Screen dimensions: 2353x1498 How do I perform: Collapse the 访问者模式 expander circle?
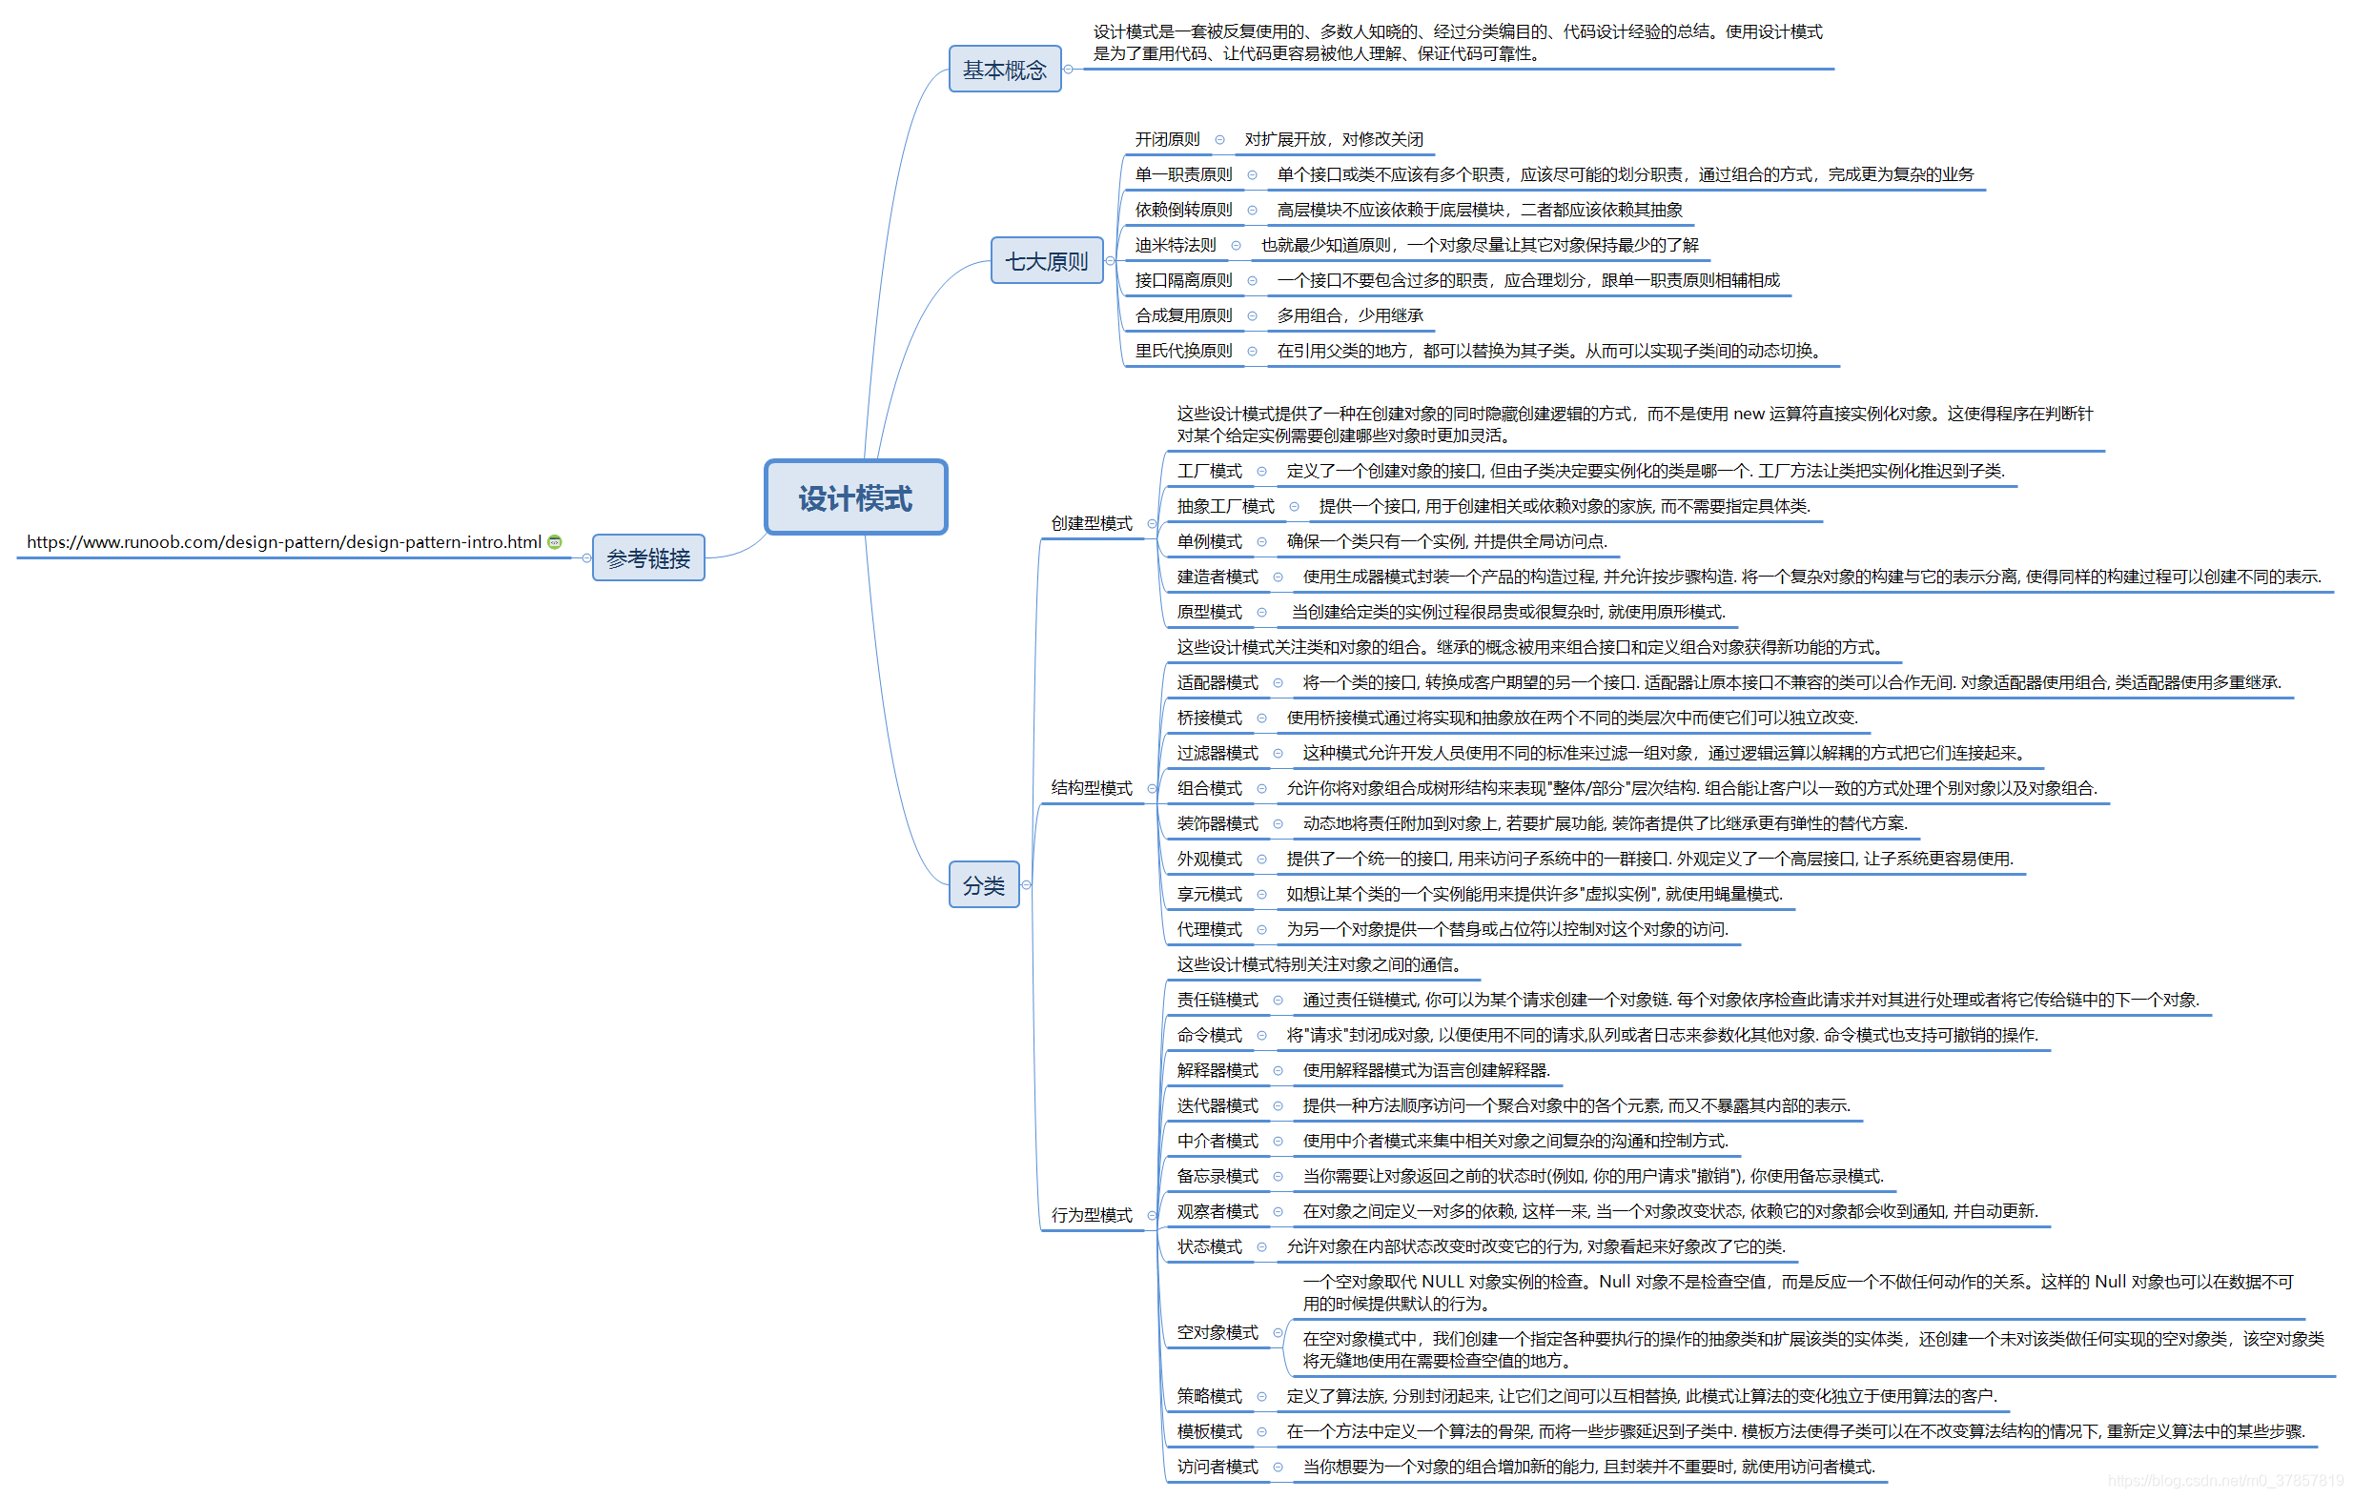coord(1279,1467)
